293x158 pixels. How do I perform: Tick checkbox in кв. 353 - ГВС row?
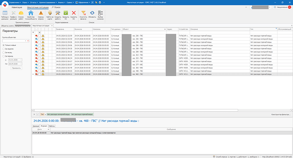[x=39, y=58]
